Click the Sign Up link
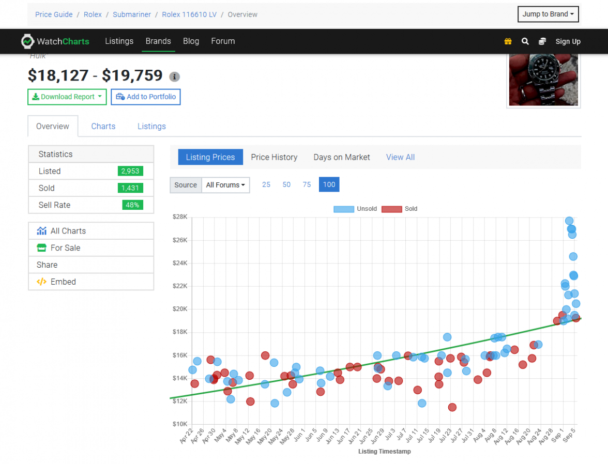The width and height of the screenshot is (608, 464). pyautogui.click(x=568, y=41)
